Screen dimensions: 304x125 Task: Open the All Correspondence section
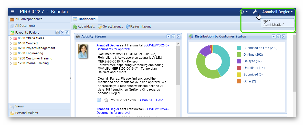click(x=28, y=19)
